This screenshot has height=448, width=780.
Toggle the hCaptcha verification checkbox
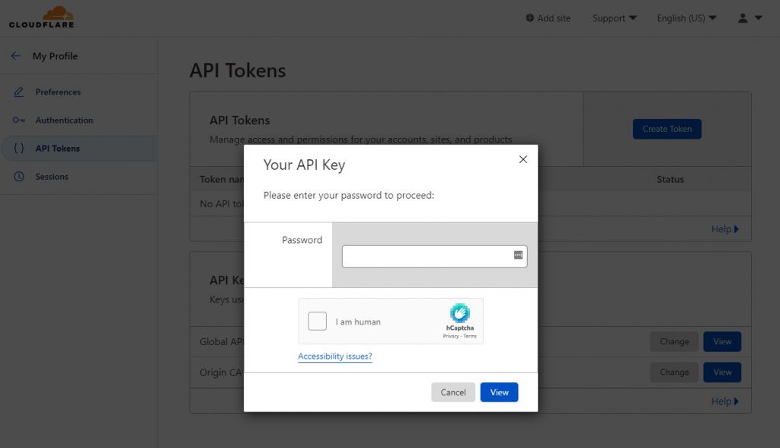(x=317, y=321)
